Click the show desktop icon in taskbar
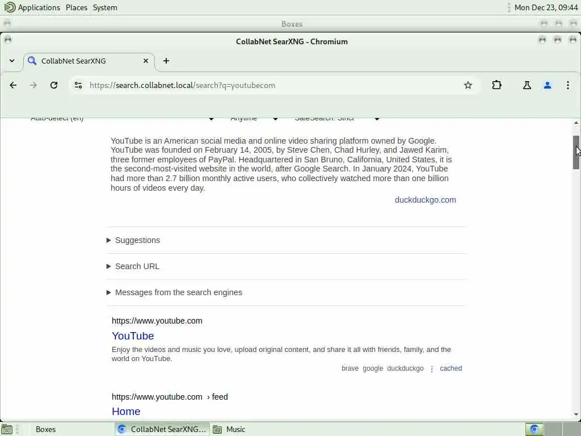The width and height of the screenshot is (581, 436). point(7,429)
